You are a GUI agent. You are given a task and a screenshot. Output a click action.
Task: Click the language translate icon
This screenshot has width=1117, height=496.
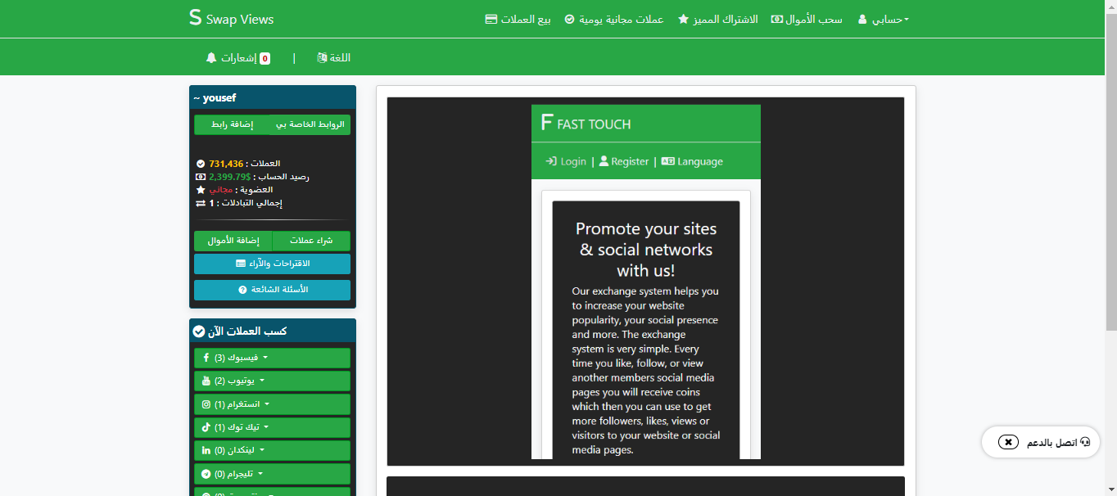(322, 58)
